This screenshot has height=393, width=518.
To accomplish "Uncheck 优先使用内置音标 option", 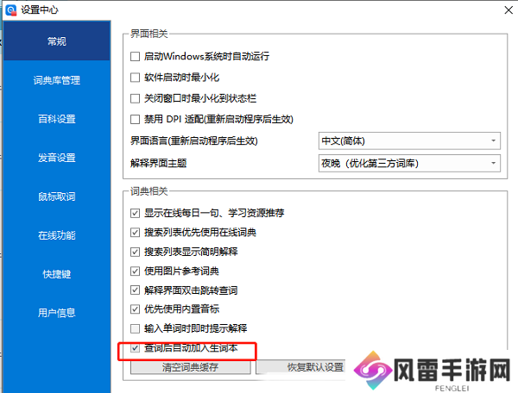I will click(x=135, y=309).
